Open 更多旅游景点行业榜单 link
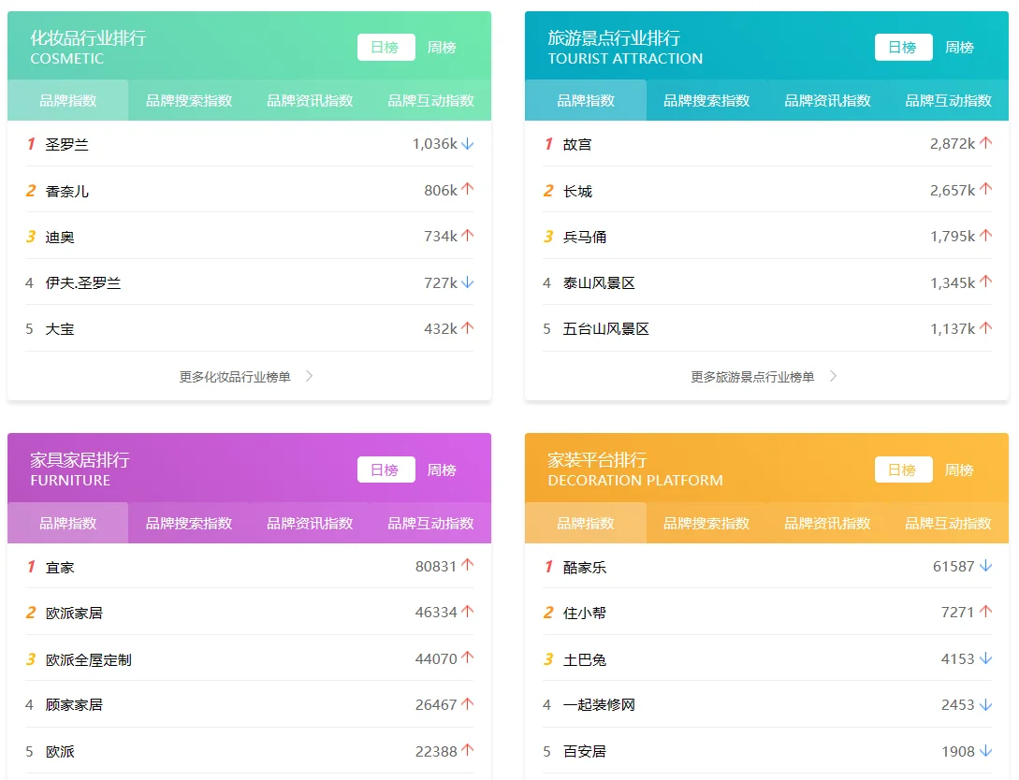This screenshot has height=780, width=1019. [x=752, y=377]
